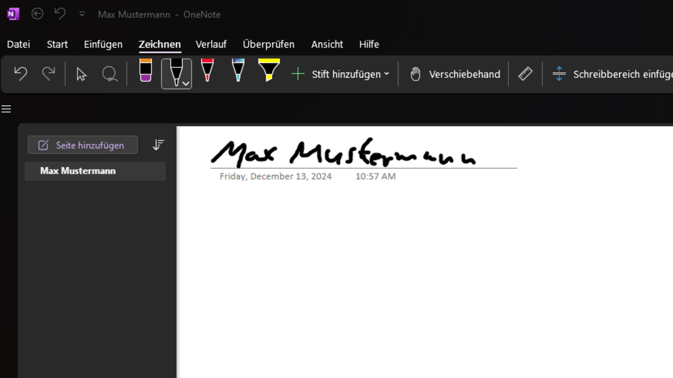This screenshot has height=378, width=673.
Task: Switch to the Start tab
Action: 57,44
